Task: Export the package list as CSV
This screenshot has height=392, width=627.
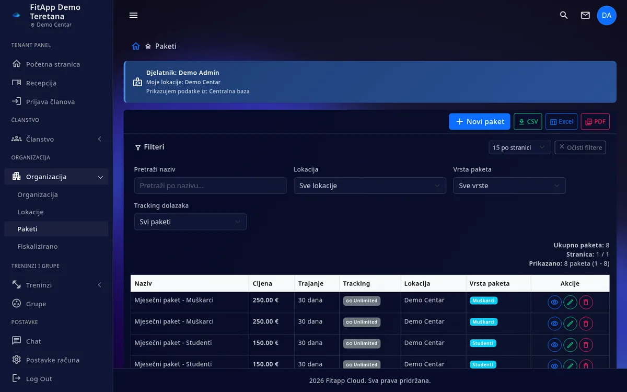Action: (x=528, y=122)
